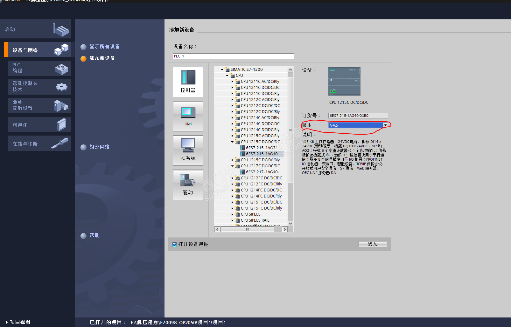Click the CPU SIPLUS folder icon
The image size is (511, 327).
(x=237, y=214)
